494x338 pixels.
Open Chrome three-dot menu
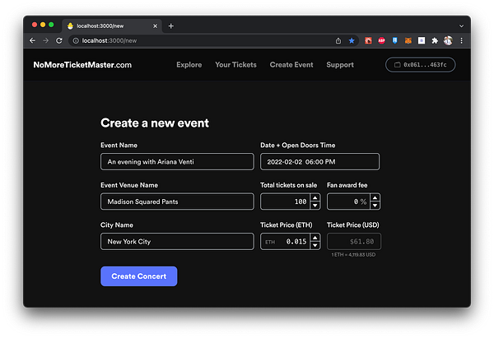point(462,40)
